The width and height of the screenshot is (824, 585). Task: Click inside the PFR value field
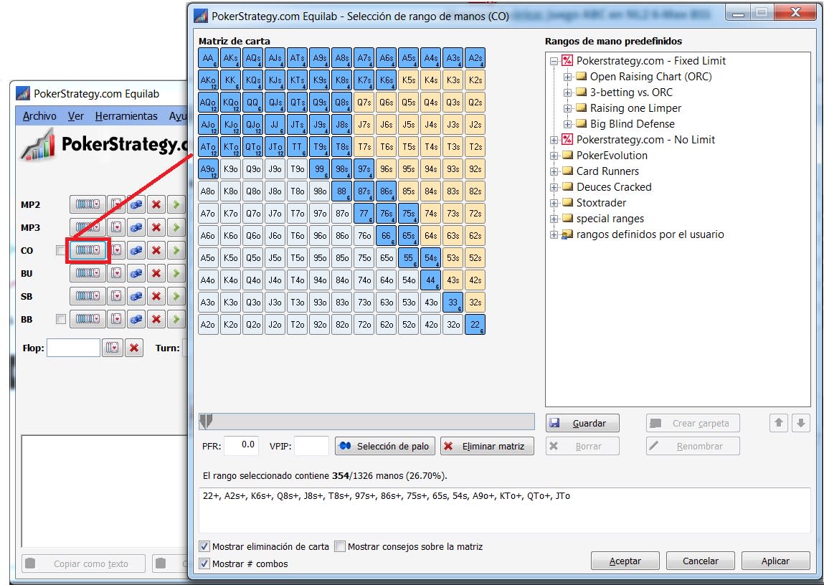point(241,446)
